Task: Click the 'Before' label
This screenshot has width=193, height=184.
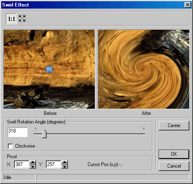Action: [50, 113]
